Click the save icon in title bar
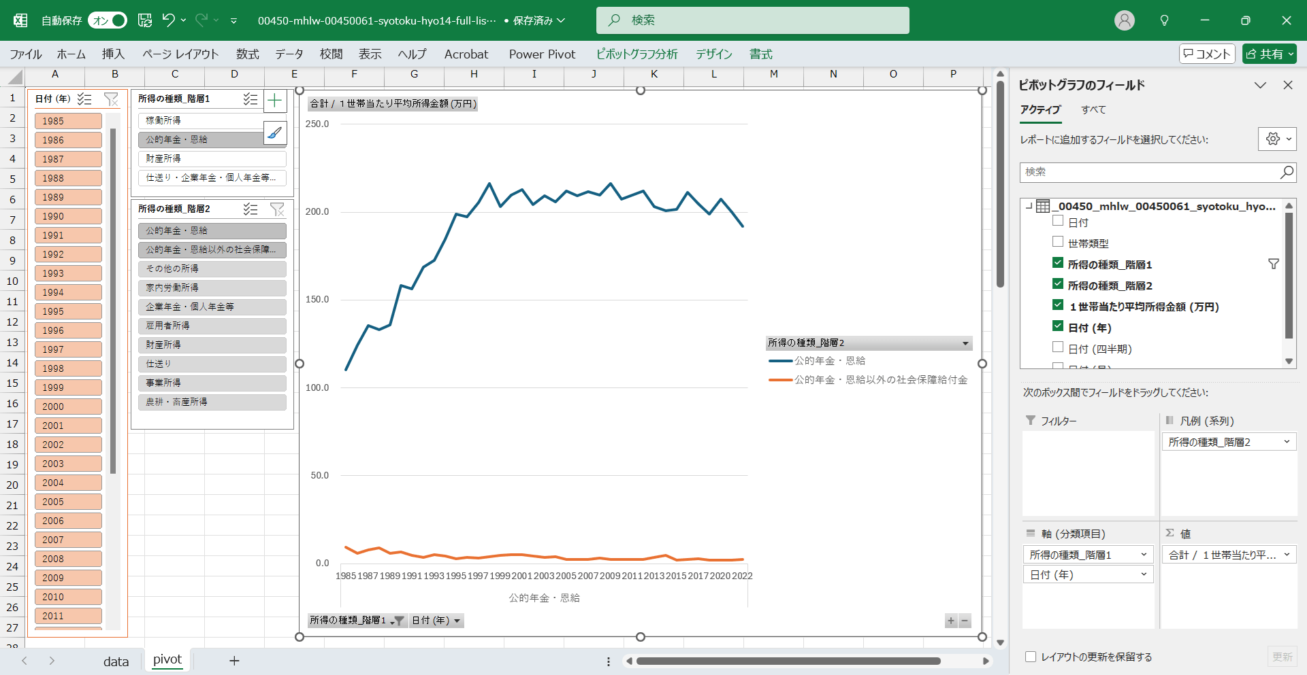The height and width of the screenshot is (675, 1307). (144, 20)
